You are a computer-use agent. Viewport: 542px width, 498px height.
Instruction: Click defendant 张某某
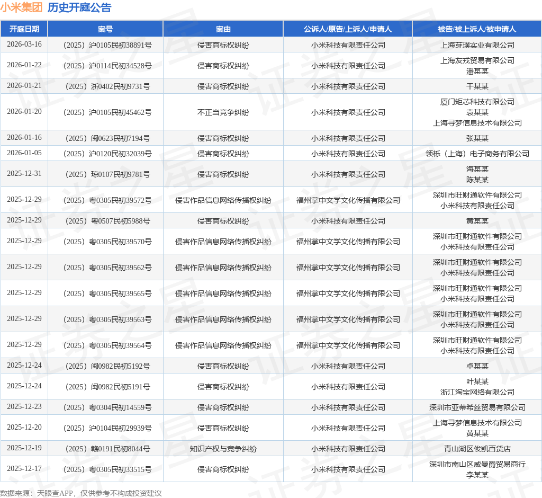(477, 138)
